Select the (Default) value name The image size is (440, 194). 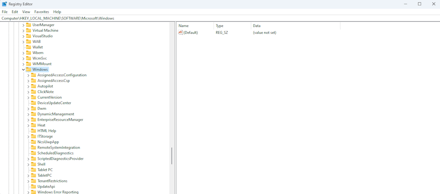click(191, 33)
